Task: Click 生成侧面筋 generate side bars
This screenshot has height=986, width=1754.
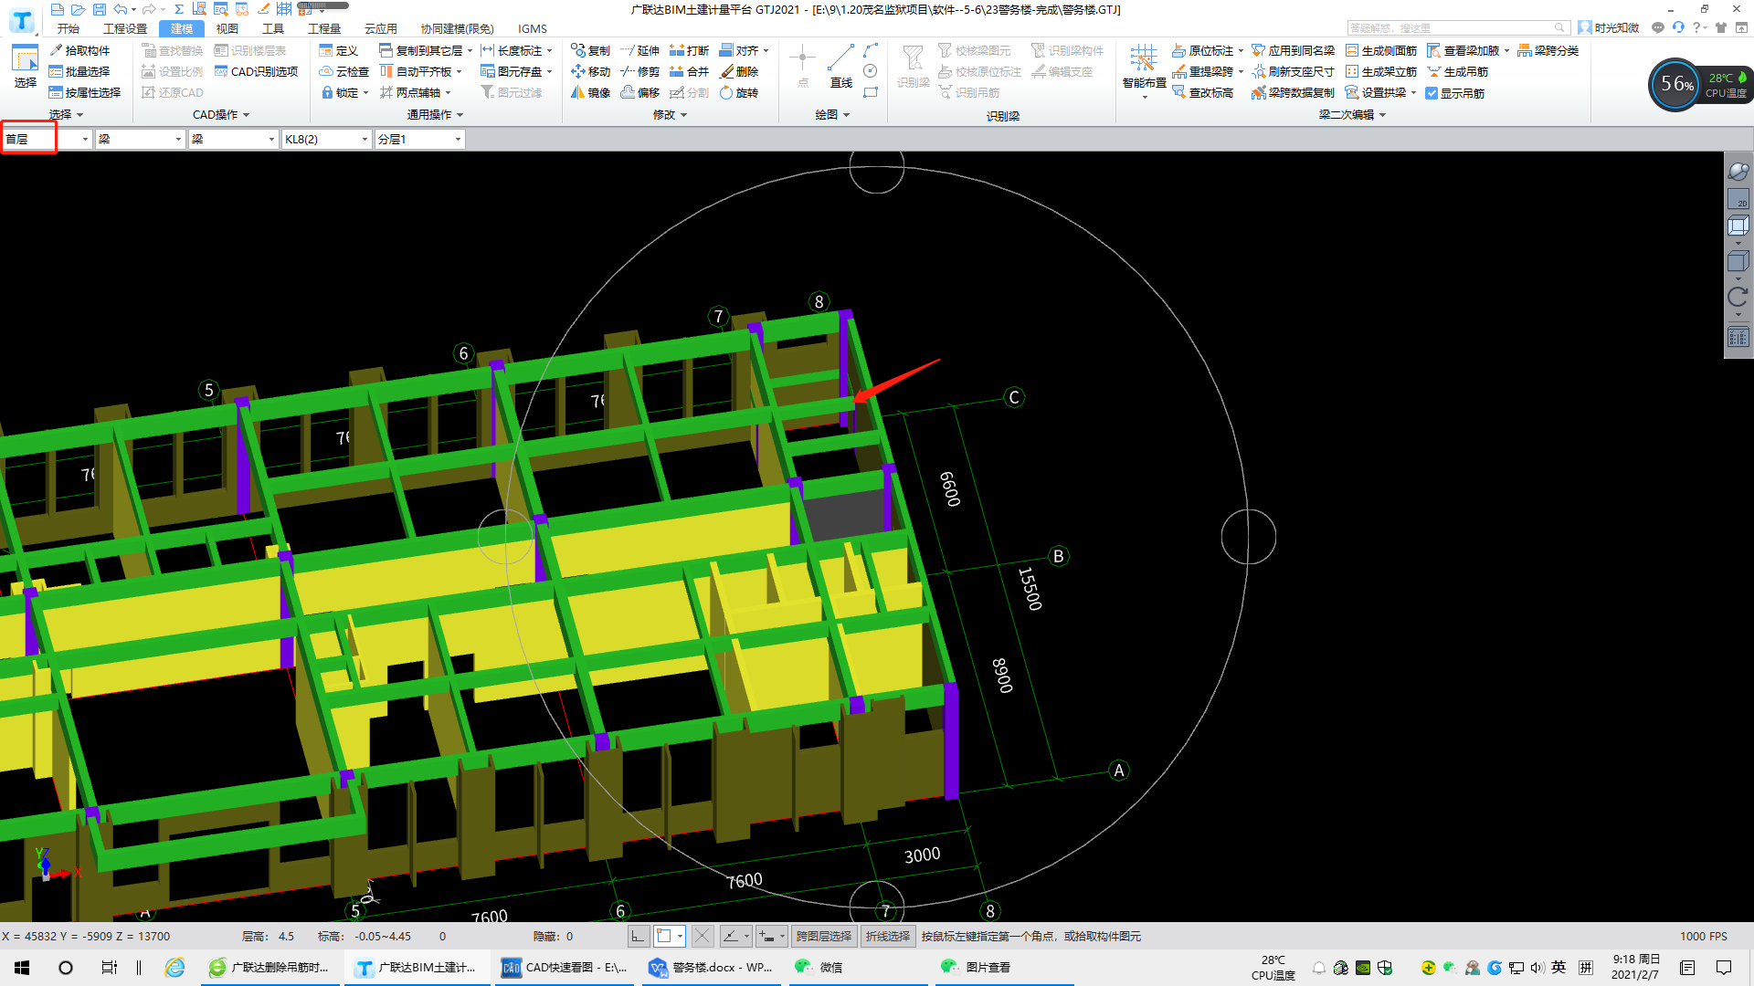Action: click(x=1380, y=50)
